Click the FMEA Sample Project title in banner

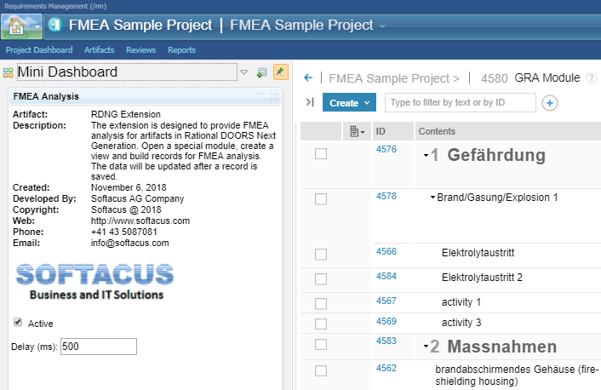tap(140, 26)
